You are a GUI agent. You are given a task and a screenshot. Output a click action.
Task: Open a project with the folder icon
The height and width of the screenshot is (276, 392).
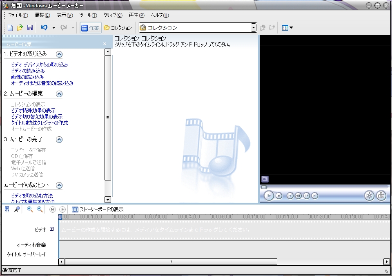click(x=20, y=27)
